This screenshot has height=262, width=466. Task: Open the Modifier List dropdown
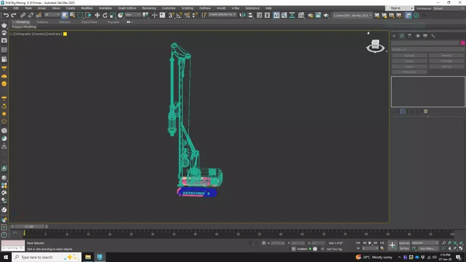(x=428, y=49)
